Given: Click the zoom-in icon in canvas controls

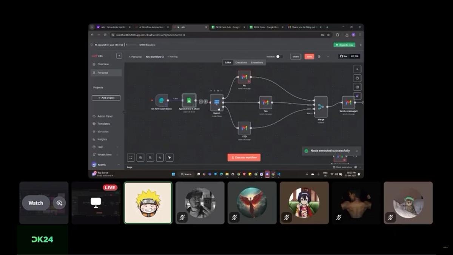Looking at the screenshot, I should point(140,157).
